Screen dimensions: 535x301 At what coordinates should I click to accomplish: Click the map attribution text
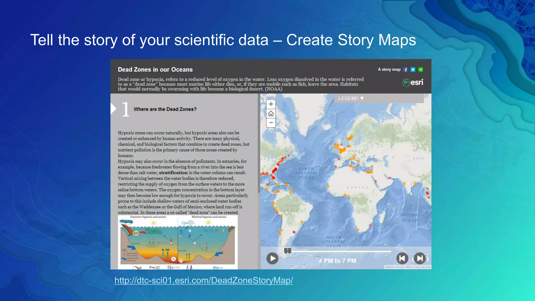[x=408, y=267]
